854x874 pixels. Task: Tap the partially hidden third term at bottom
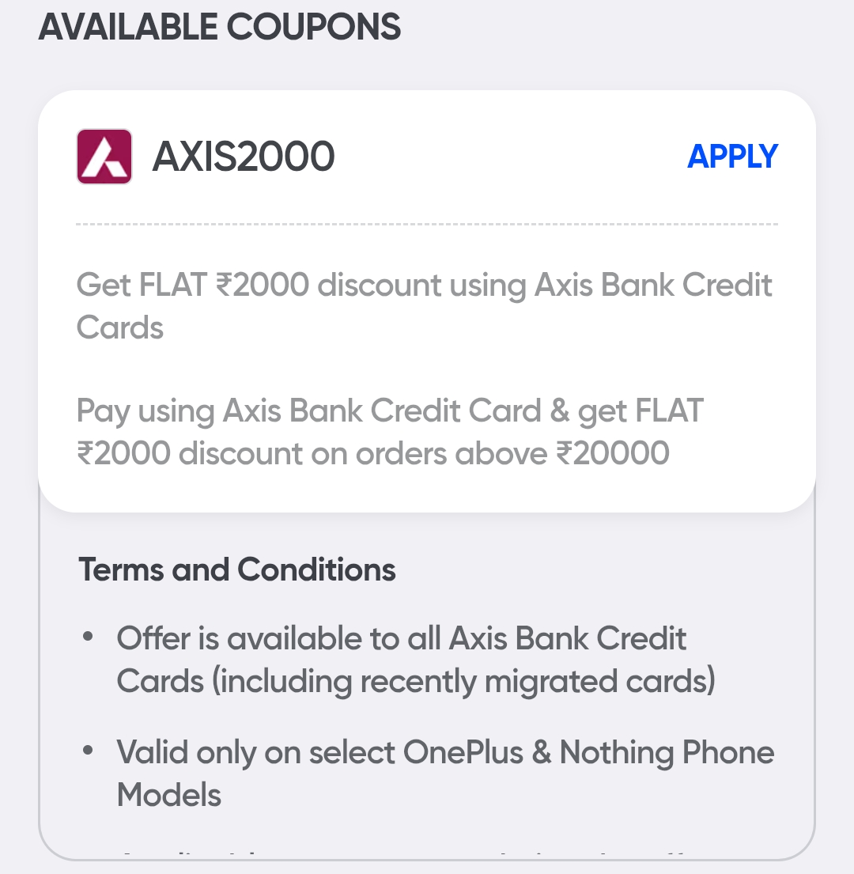tap(395, 854)
